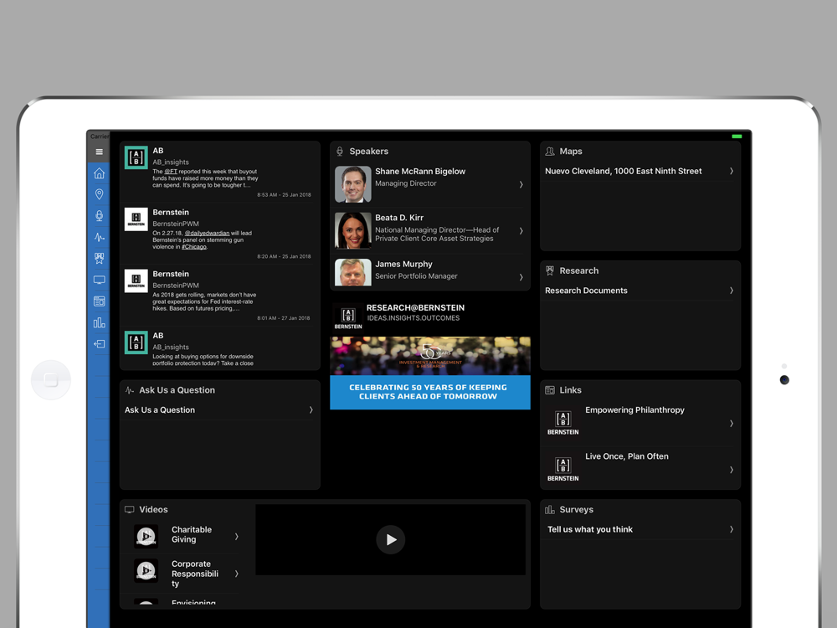Select Nuevo Cleveland, 1000 East Ninth Street text
The height and width of the screenshot is (628, 837).
click(624, 171)
